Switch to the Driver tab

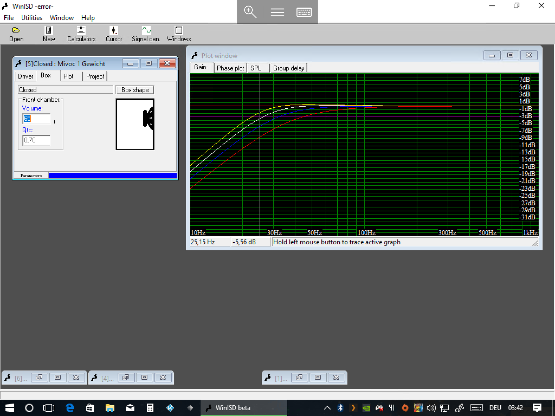point(25,76)
